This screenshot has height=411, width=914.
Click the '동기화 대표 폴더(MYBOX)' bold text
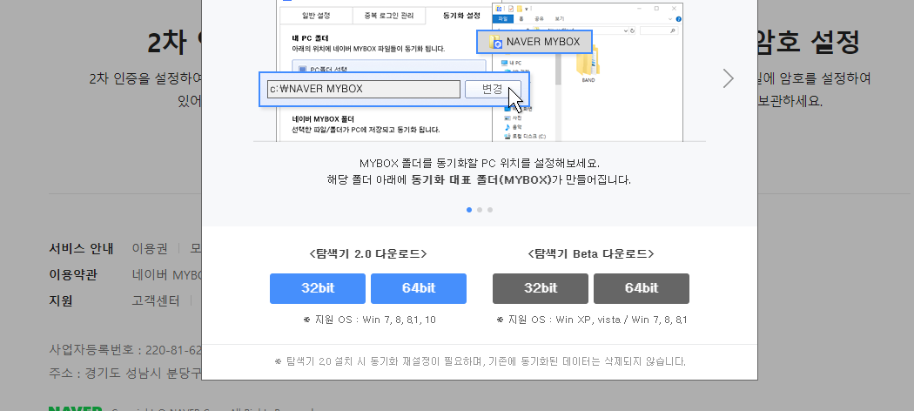coord(481,180)
